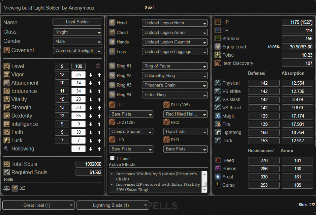Viewport: 316px width, 215px height.
Task: Open LH2 dropdown Cleric's Sacred Chime
Action: (x=131, y=132)
